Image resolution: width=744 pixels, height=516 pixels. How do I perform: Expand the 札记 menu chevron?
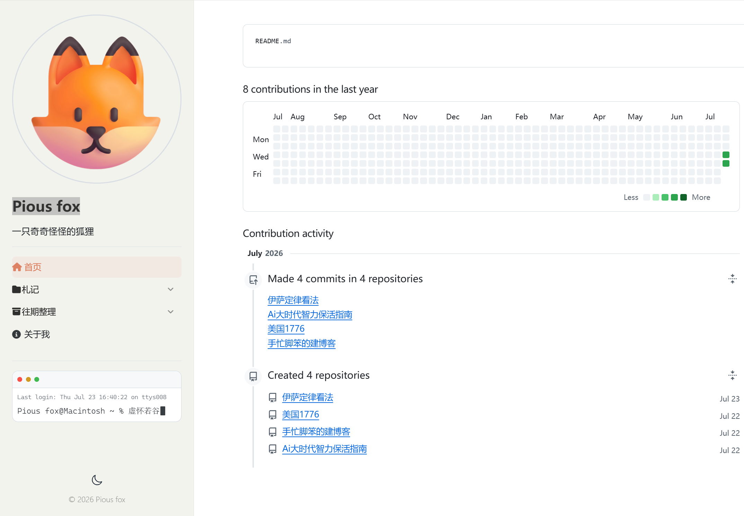click(x=170, y=289)
